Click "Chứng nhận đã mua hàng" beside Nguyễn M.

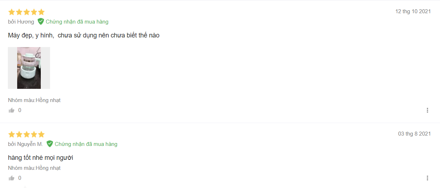coord(86,144)
